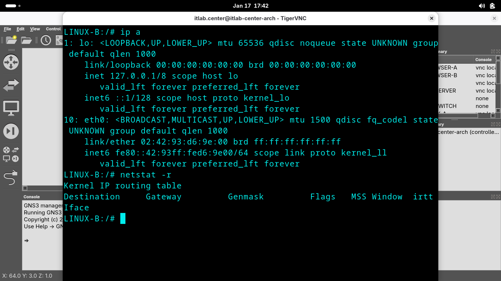
Task: Open the File menu
Action: click(7, 29)
